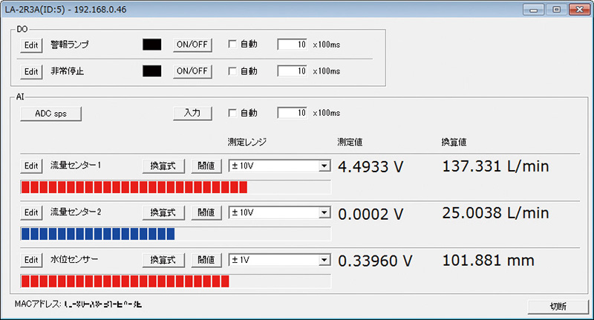Toggle ON/OFF for 非常停止
The image size is (594, 320).
[x=193, y=72]
